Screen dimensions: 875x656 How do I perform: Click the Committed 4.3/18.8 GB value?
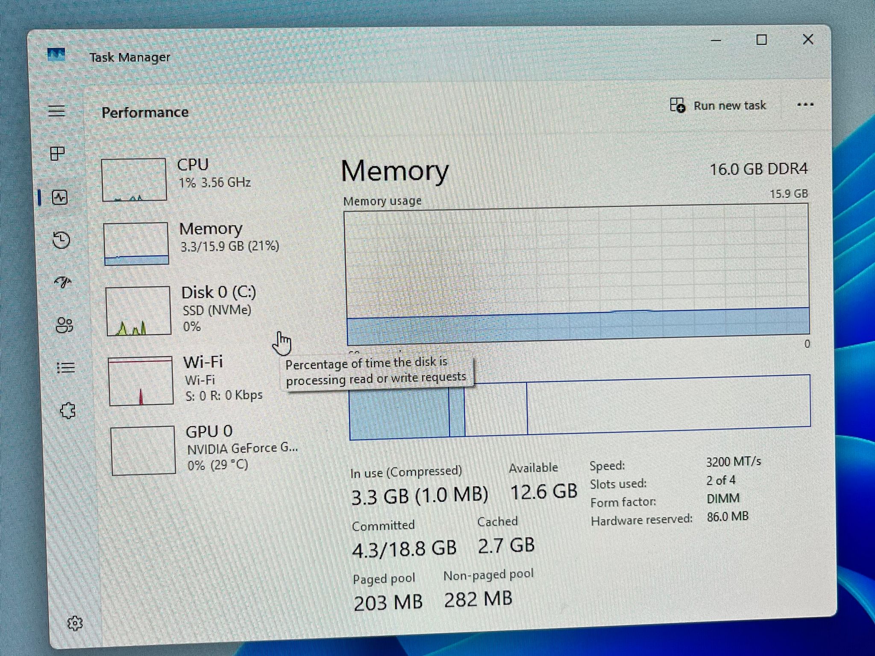tap(404, 548)
